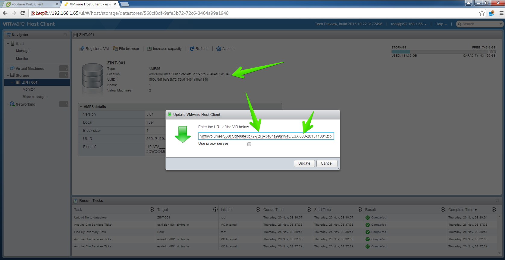The height and width of the screenshot is (260, 505).
Task: Click the Cancel button in dialog
Action: point(327,163)
